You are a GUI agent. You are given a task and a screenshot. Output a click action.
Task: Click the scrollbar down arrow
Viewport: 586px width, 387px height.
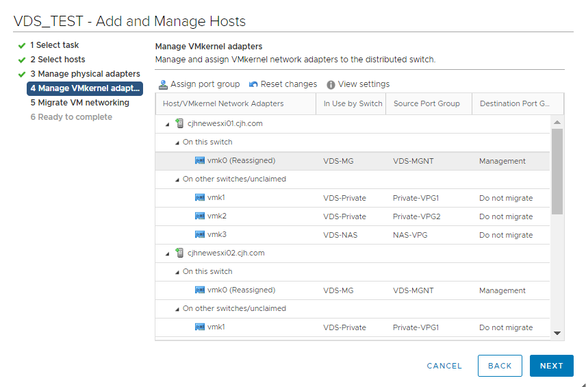557,333
